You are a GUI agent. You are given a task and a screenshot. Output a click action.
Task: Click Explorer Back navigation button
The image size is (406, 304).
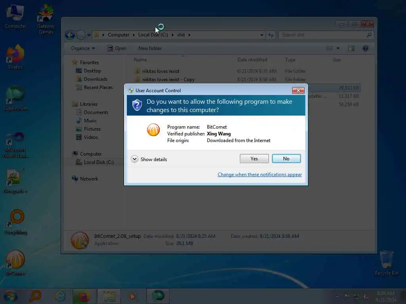pos(70,35)
